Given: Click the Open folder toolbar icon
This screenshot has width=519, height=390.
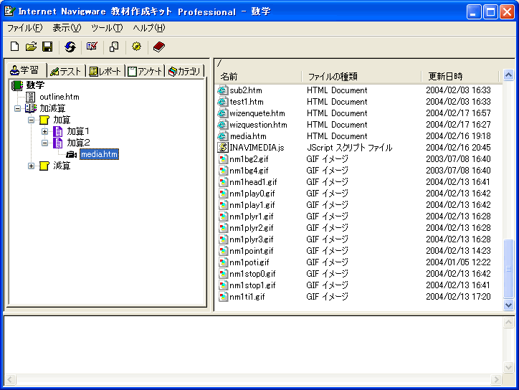Looking at the screenshot, I should [x=31, y=47].
